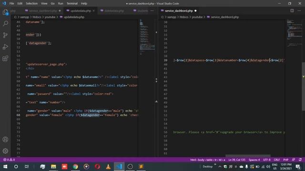Open More Actions ellipsis in left editor group
The image size is (305, 171).
152,10
